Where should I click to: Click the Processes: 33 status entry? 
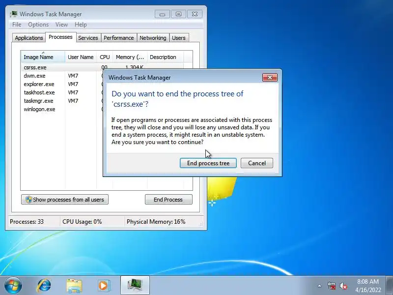click(27, 222)
